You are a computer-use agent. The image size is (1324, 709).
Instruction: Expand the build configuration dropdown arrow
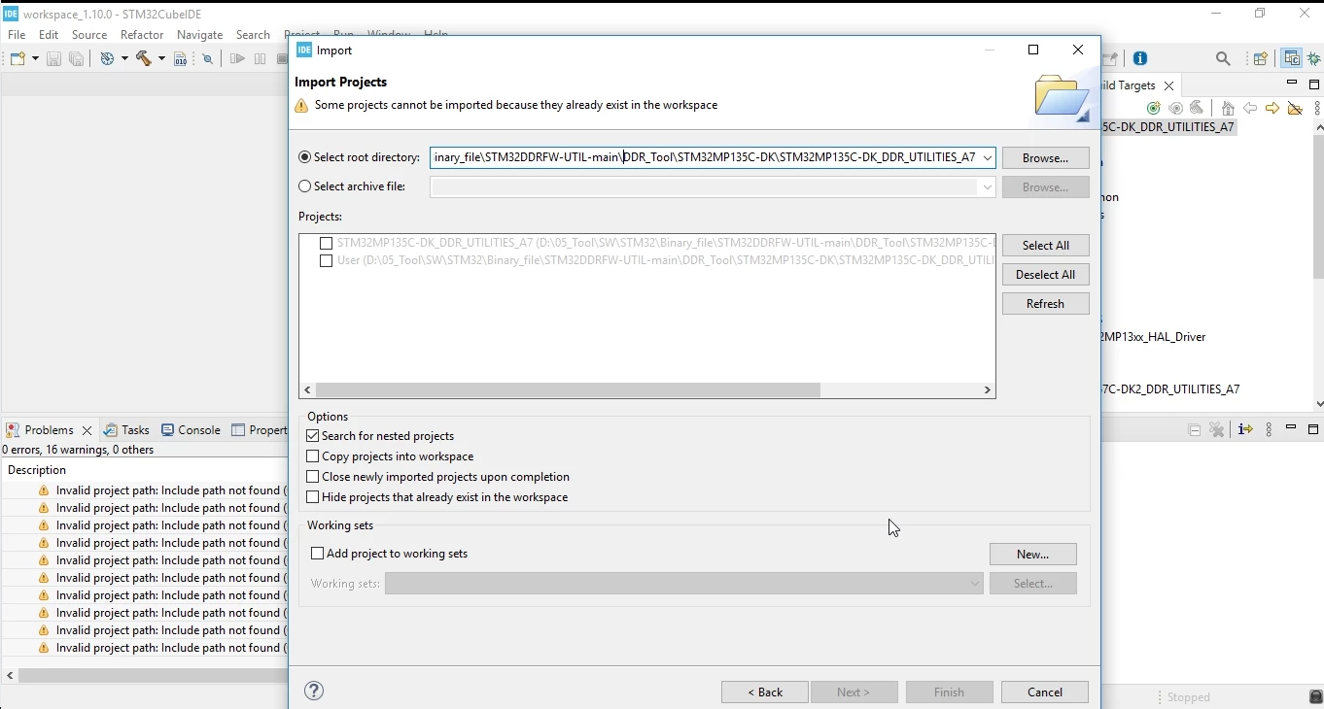pyautogui.click(x=124, y=59)
